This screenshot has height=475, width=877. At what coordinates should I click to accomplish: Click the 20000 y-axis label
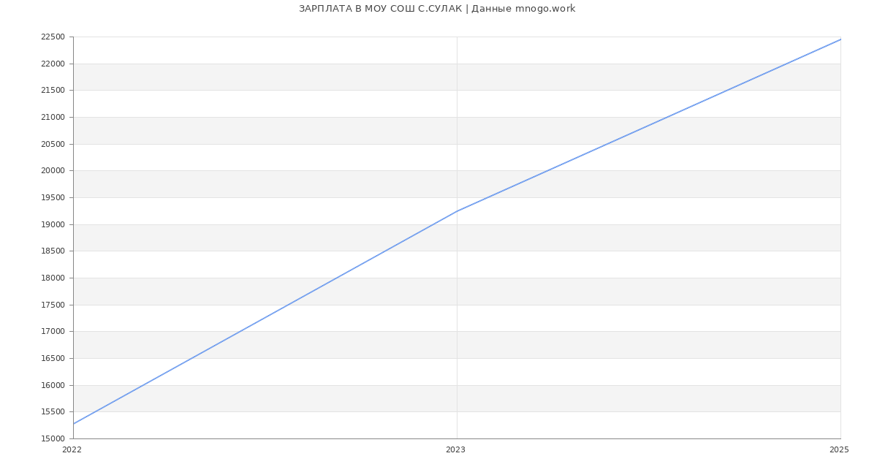(x=53, y=171)
